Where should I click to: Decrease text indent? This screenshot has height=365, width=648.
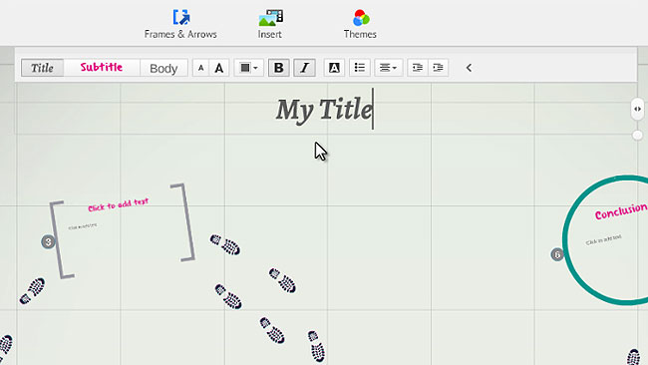click(x=418, y=68)
